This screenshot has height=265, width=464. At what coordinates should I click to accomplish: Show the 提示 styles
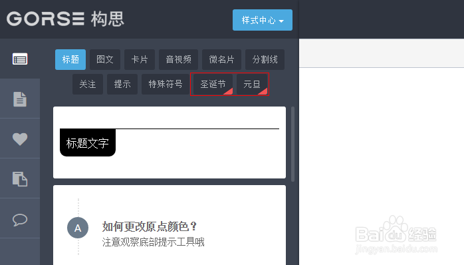point(122,84)
